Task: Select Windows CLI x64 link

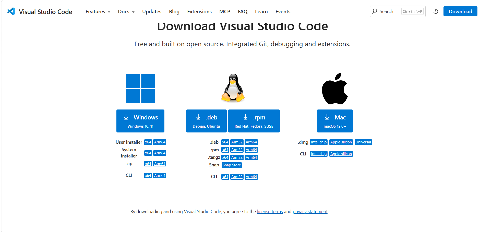Action: 148,175
